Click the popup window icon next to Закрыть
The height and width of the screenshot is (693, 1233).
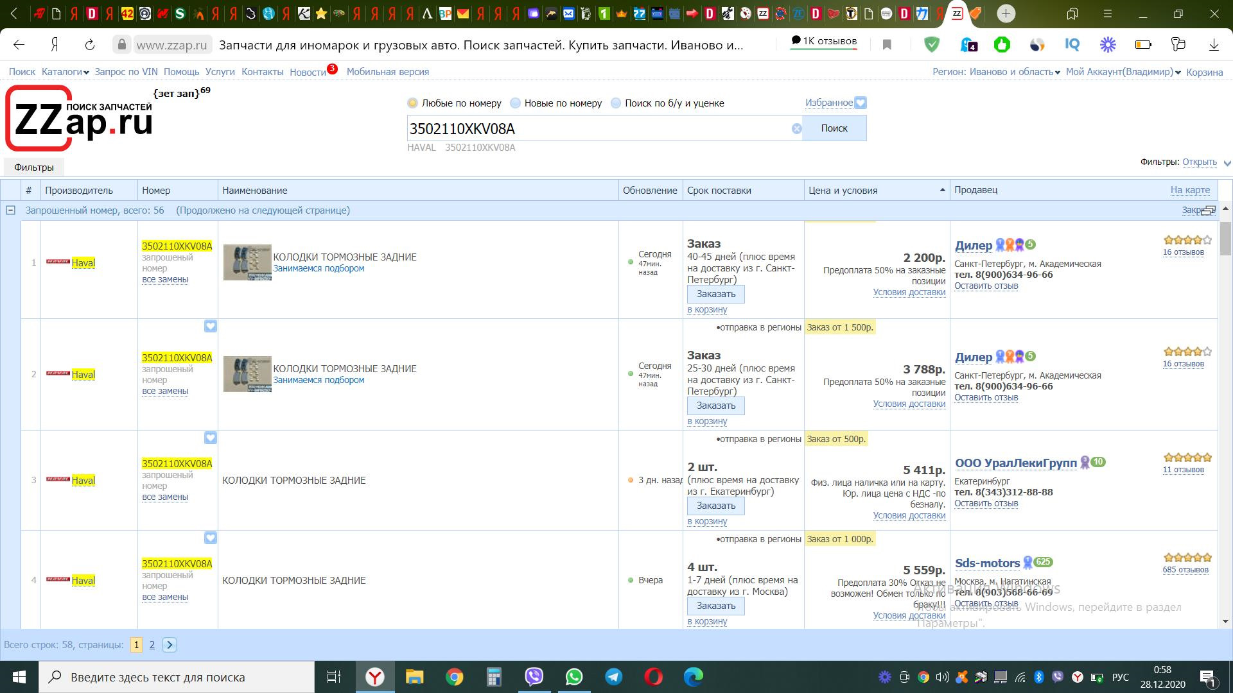[1209, 210]
